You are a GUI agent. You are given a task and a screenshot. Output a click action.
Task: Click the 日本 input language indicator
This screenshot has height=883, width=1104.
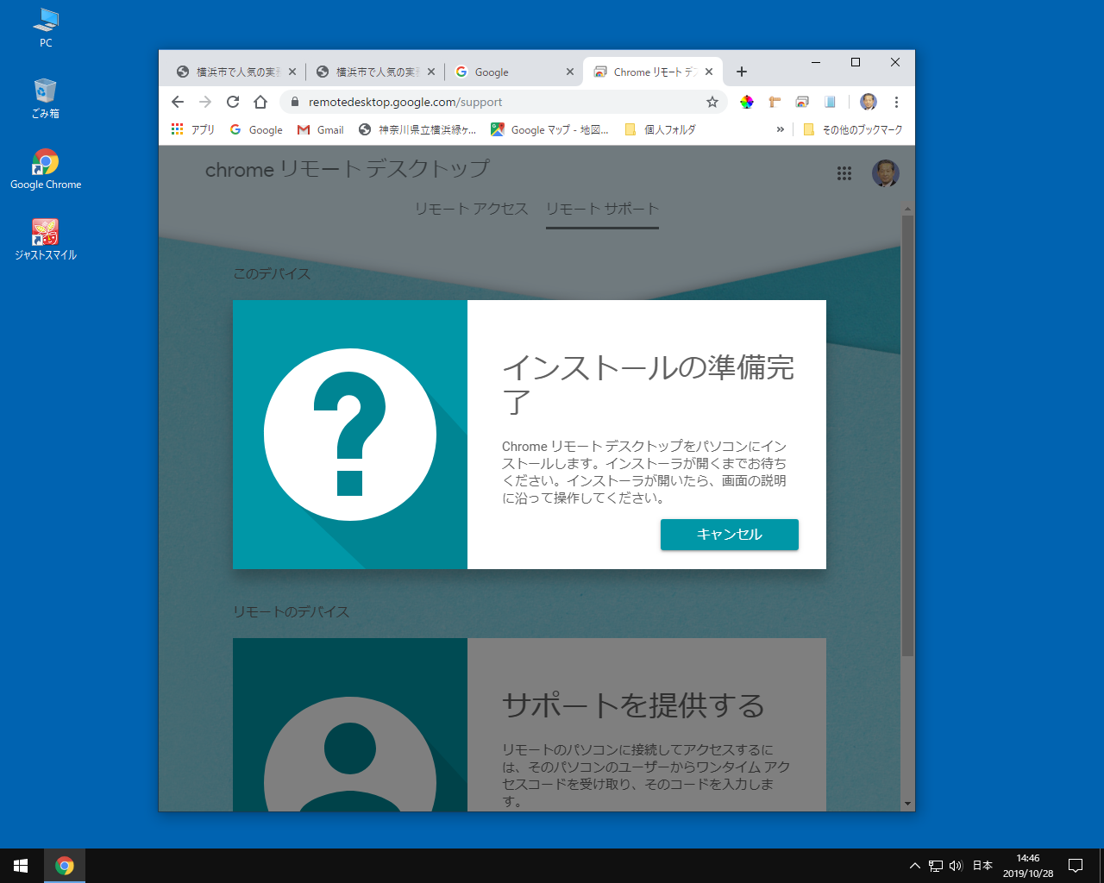pos(982,866)
